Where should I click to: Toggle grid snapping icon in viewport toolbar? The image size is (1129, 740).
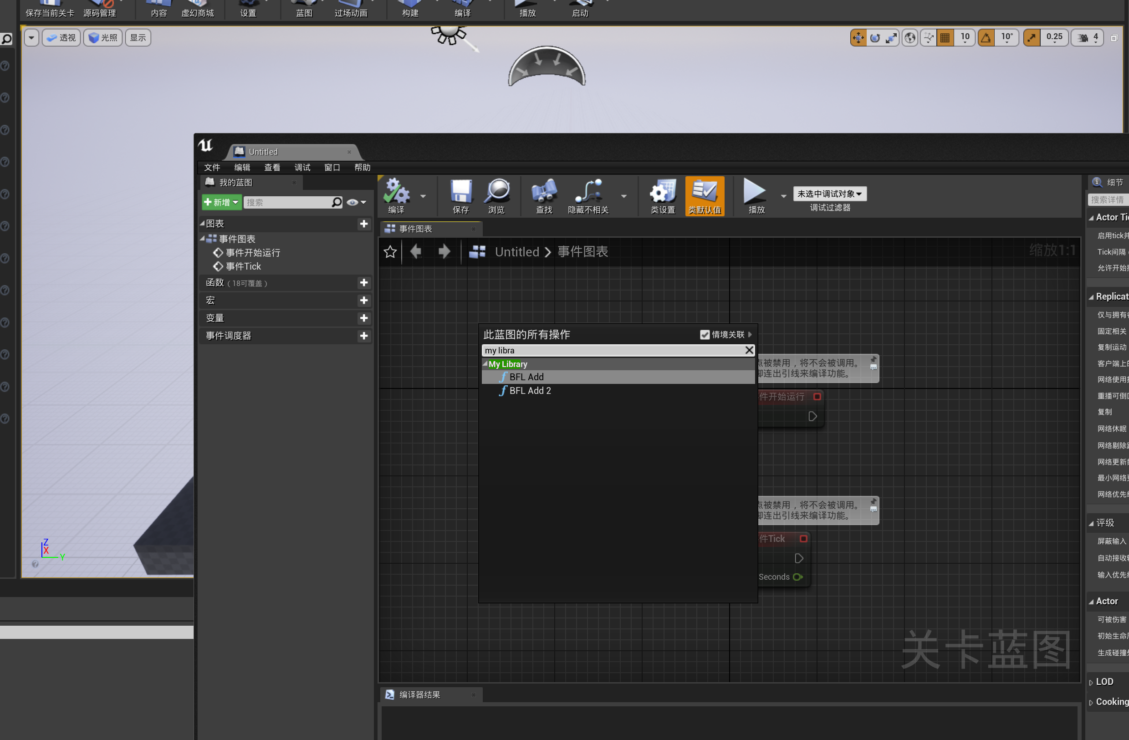click(945, 37)
